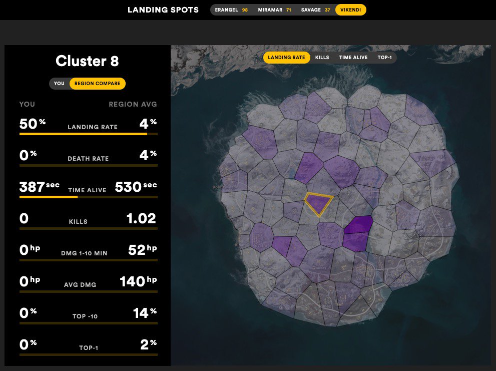The image size is (496, 371).
Task: Click the 'REGION AVG' column header
Action: tap(133, 104)
